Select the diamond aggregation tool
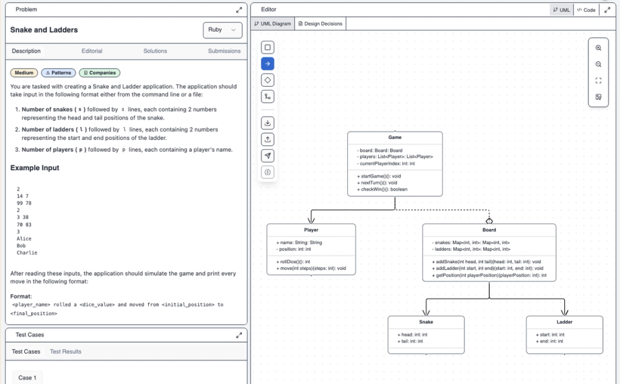This screenshot has width=620, height=384. pyautogui.click(x=268, y=80)
